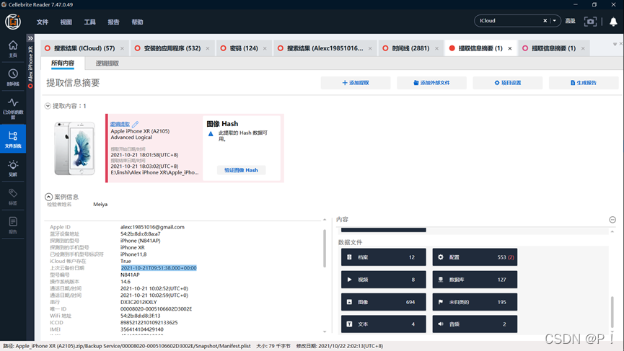Click the iPhone device thumbnail image
This screenshot has width=624, height=351.
point(75,148)
